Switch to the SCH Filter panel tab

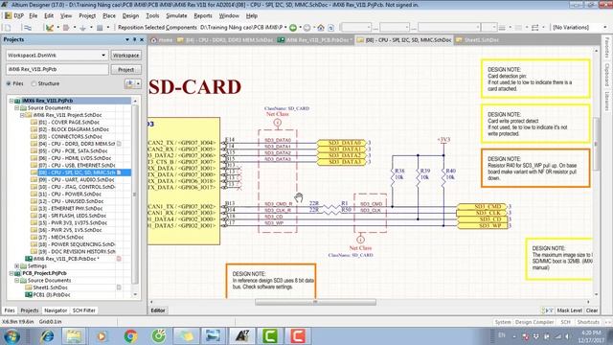point(84,310)
